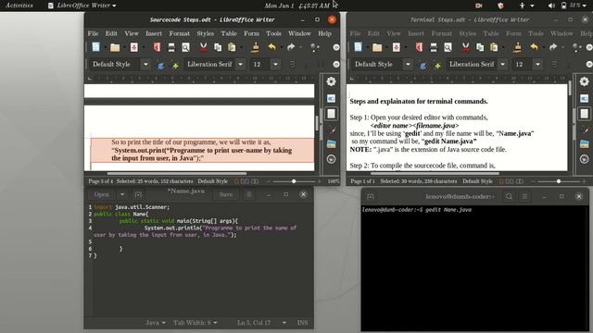Expand paragraph style dropdown in Terminal Steps window

tap(408, 65)
